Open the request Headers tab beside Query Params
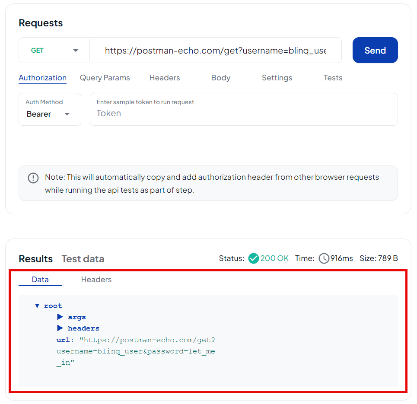Image resolution: width=417 pixels, height=404 pixels. [x=165, y=78]
